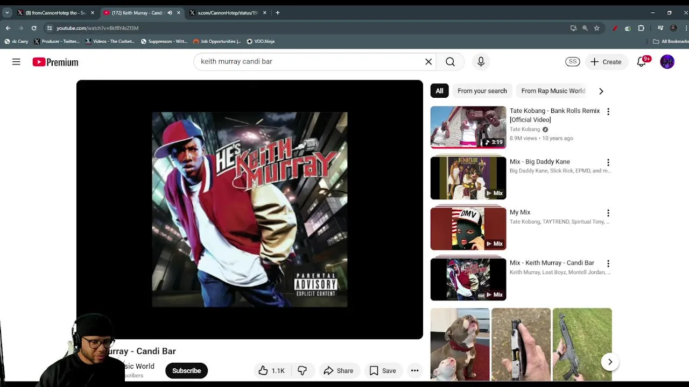The width and height of the screenshot is (689, 387).
Task: Open the pitbull dog Short
Action: click(460, 345)
